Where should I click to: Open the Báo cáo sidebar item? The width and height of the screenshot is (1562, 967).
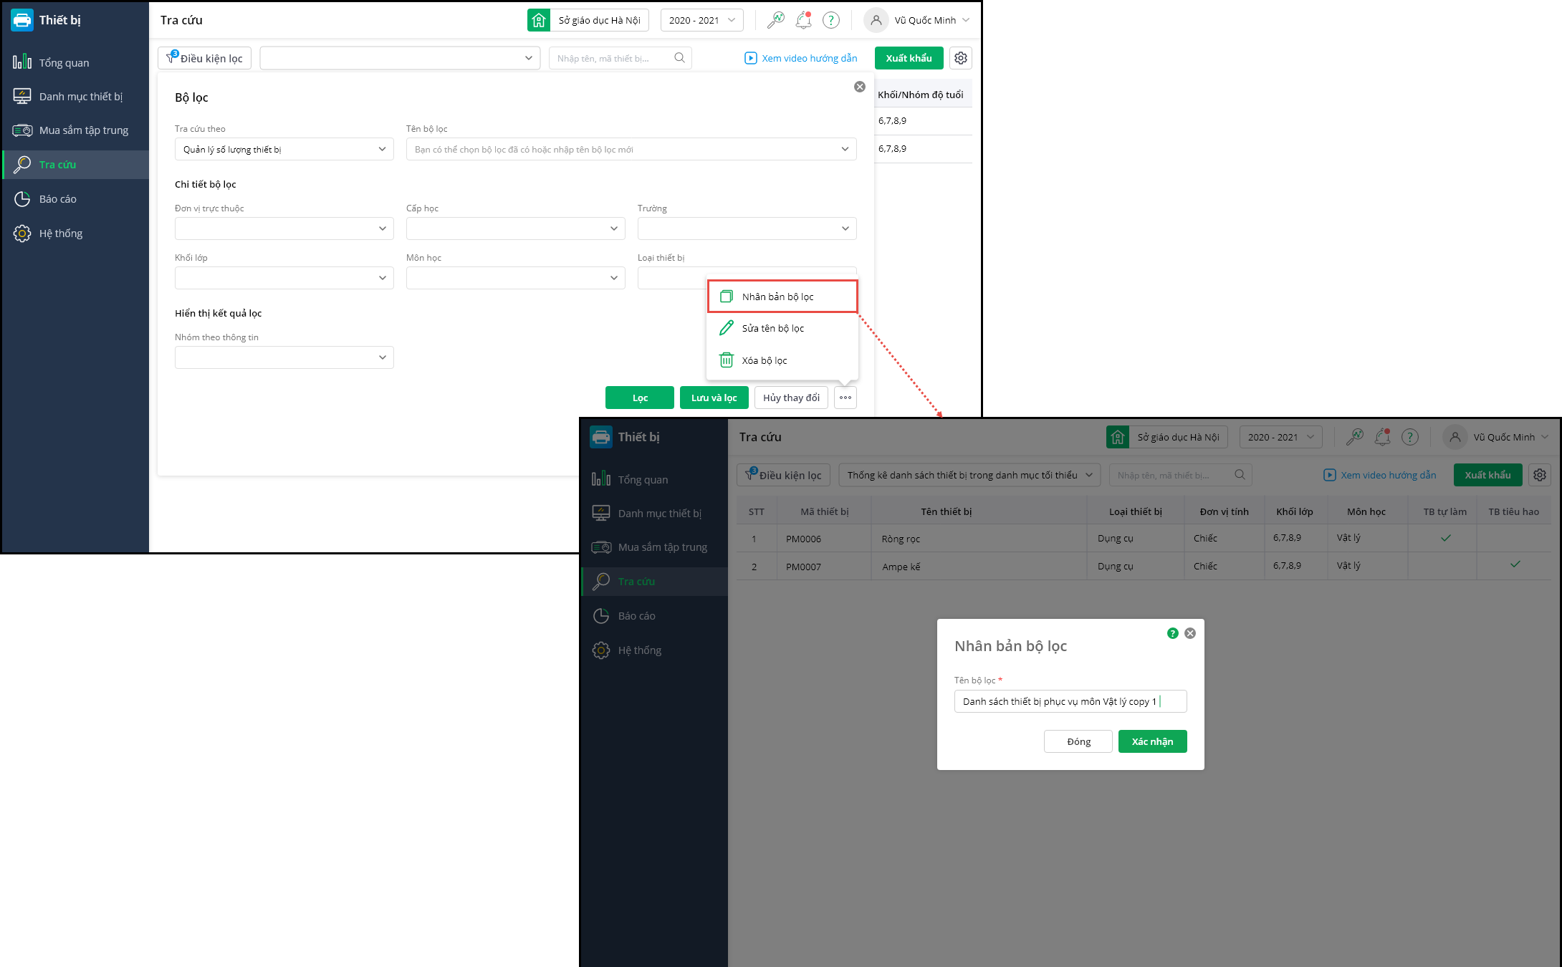(x=57, y=199)
